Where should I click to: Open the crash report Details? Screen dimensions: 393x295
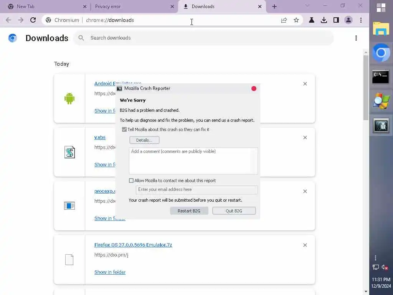point(144,140)
